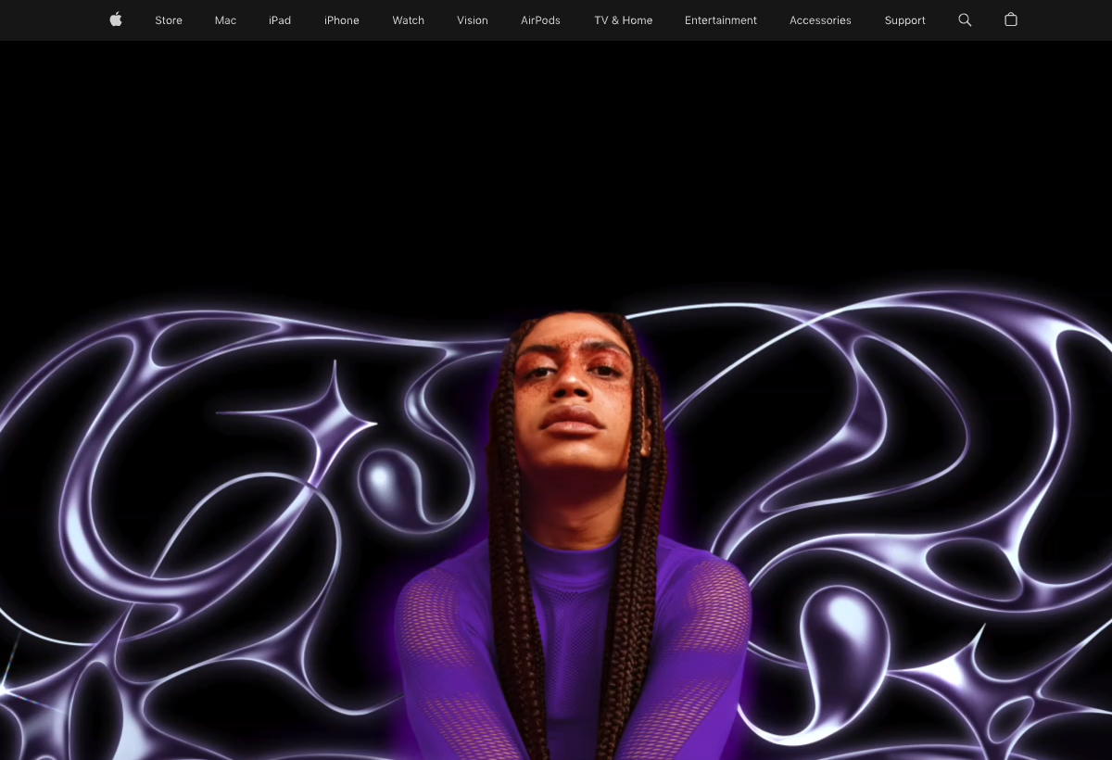1112x760 pixels.
Task: Select iPad in the navigation bar
Action: (280, 20)
